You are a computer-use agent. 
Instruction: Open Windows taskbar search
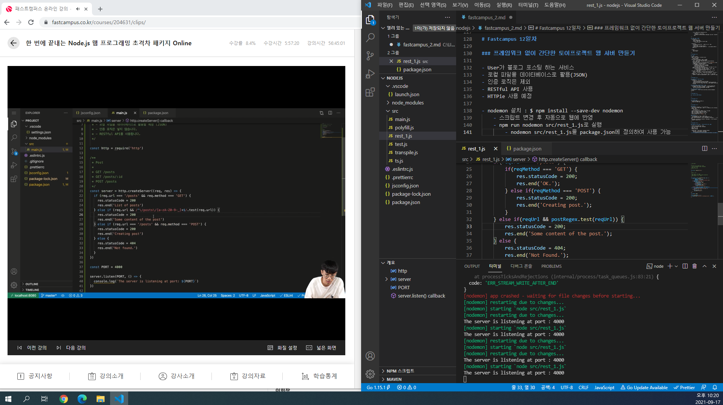coord(26,399)
